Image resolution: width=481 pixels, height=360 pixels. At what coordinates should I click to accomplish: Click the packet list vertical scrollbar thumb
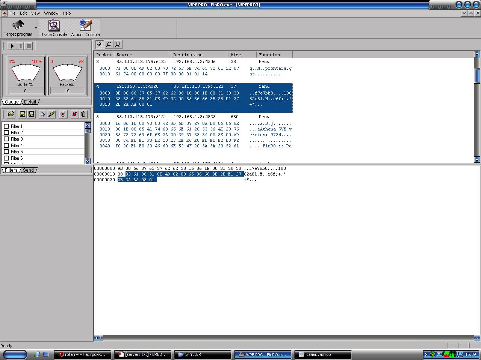pyautogui.click(x=477, y=75)
